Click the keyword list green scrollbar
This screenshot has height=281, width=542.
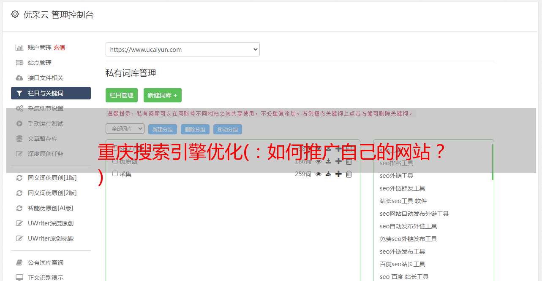click(x=493, y=162)
